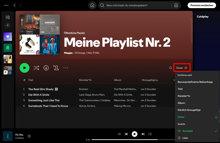Click the Meine Playlist Nr. 2 title
Image resolution: width=220 pixels, height=143 pixels.
(x=117, y=43)
